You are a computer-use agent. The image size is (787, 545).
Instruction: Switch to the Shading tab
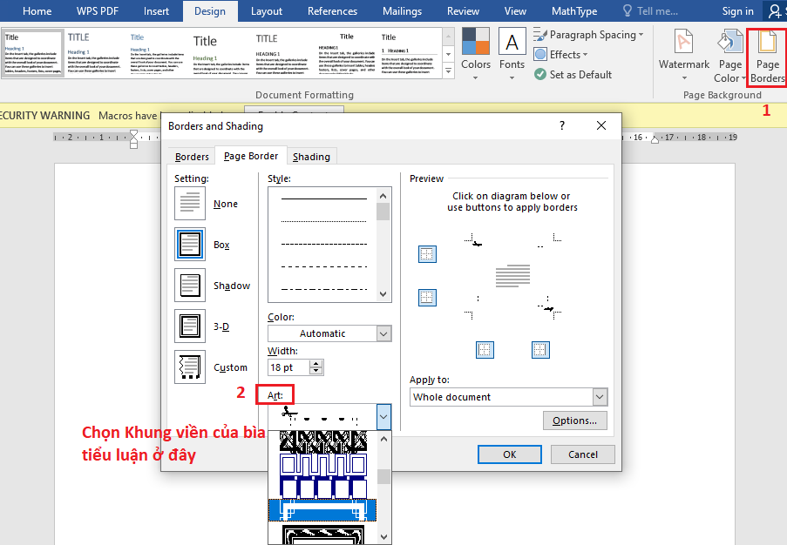(311, 157)
